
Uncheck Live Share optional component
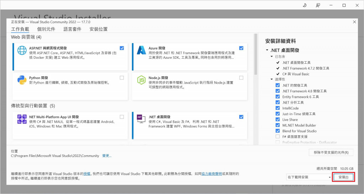278,119
